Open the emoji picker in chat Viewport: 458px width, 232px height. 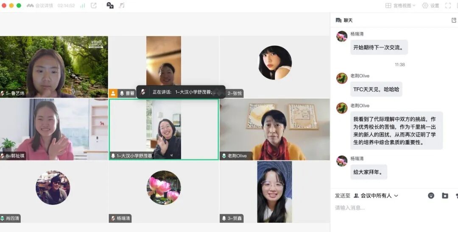431,196
